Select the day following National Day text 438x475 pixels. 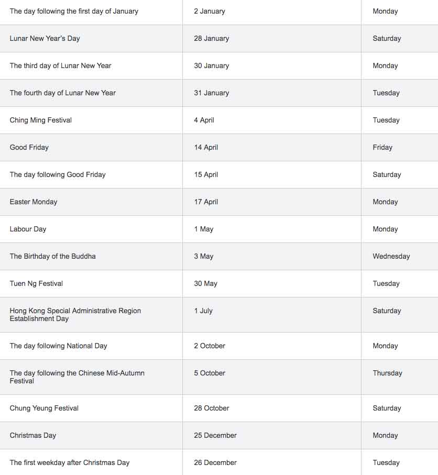click(59, 346)
